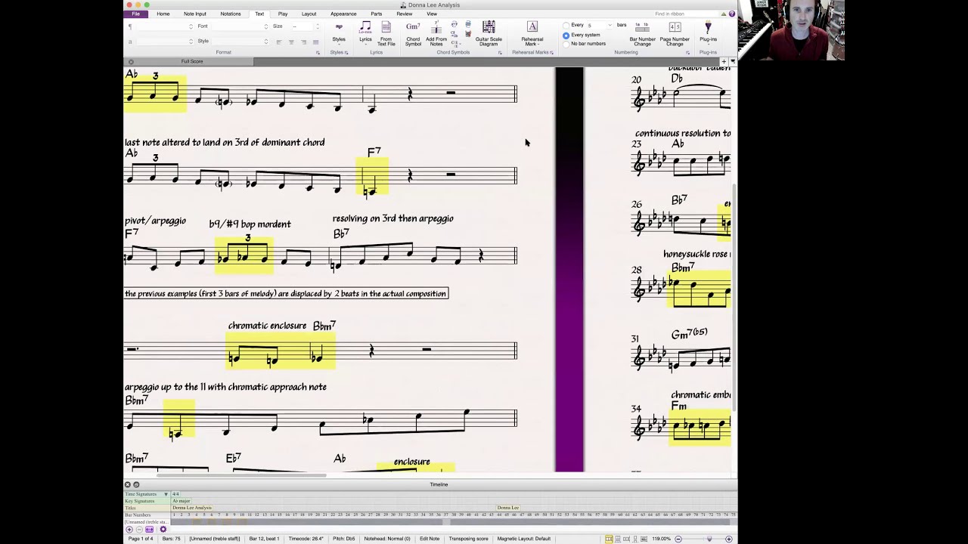Click the zoom slider handle in status bar
Screen dimensions: 968x544
pyautogui.click(x=709, y=539)
